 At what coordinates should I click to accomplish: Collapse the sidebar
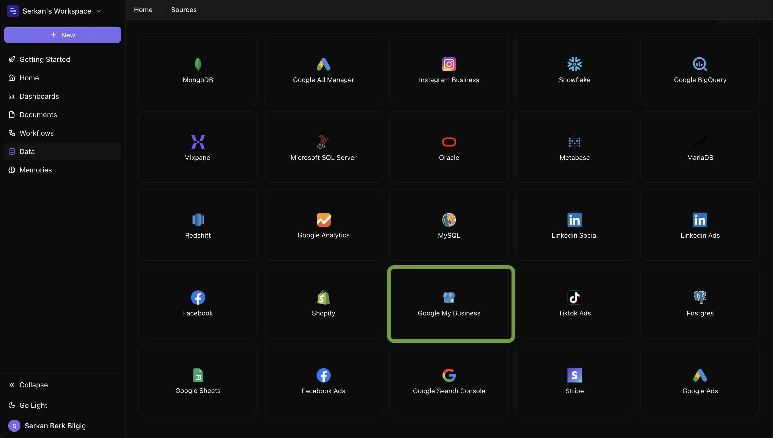[x=63, y=385]
